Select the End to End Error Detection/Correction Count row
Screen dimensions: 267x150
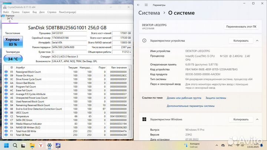(x=66, y=109)
